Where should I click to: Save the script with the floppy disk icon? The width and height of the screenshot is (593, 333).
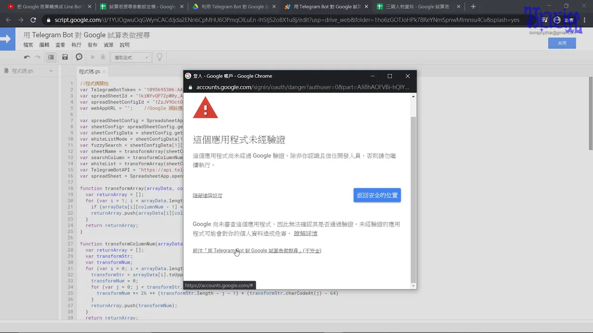point(65,57)
